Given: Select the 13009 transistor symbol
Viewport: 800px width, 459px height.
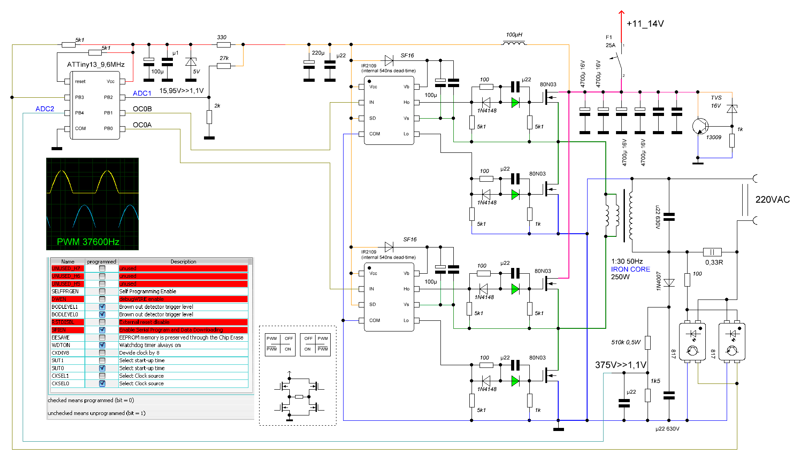Looking at the screenshot, I should [700, 126].
